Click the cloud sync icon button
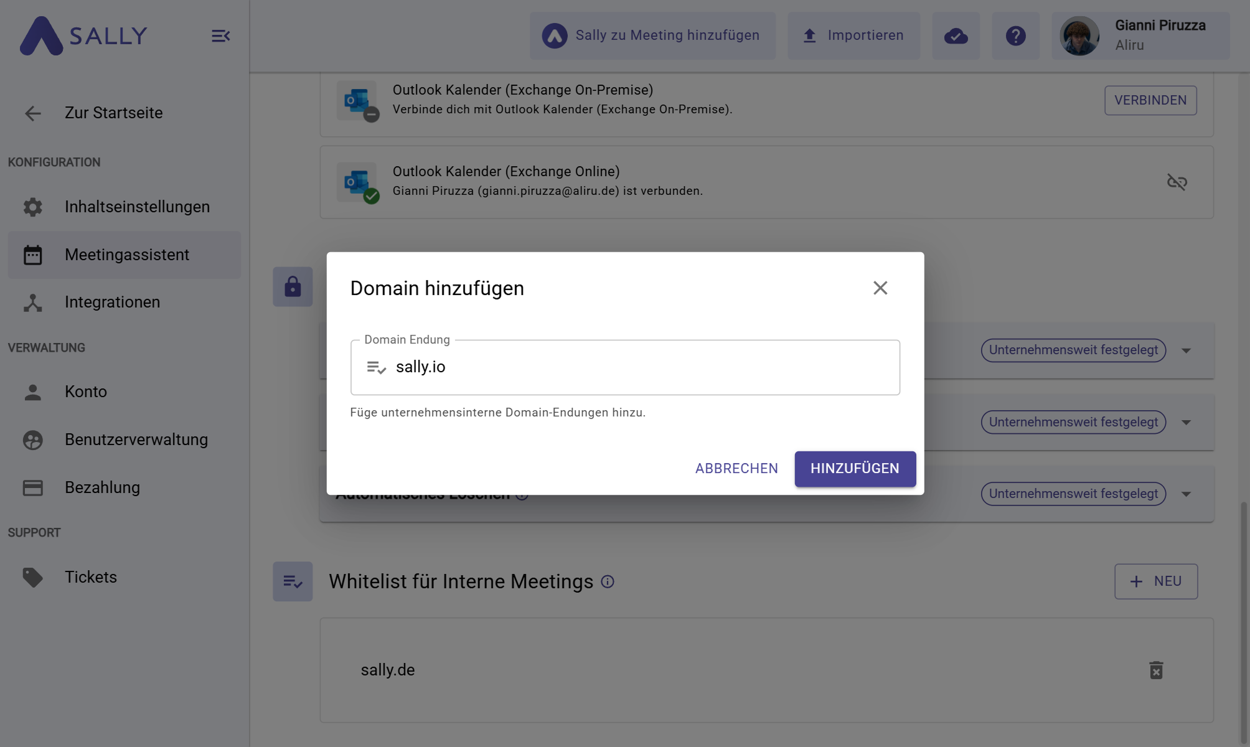 coord(956,36)
